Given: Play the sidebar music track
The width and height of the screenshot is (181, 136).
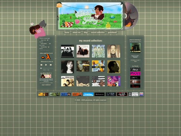Looking at the screenshot, I should pos(46,65).
